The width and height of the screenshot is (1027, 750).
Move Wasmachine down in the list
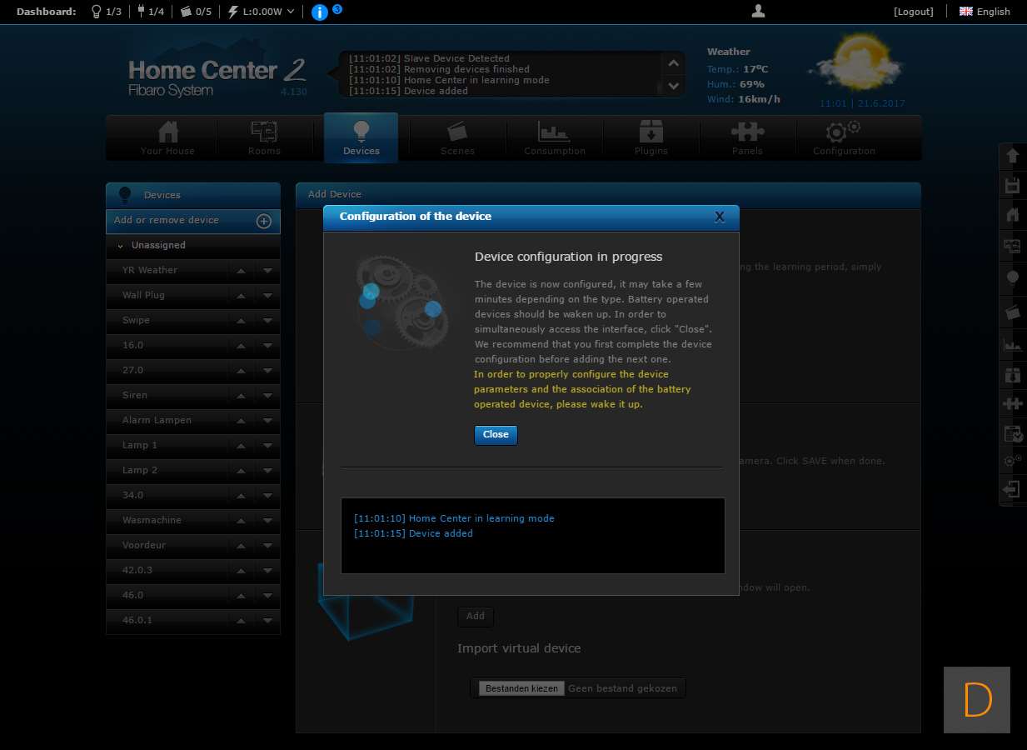(x=267, y=521)
